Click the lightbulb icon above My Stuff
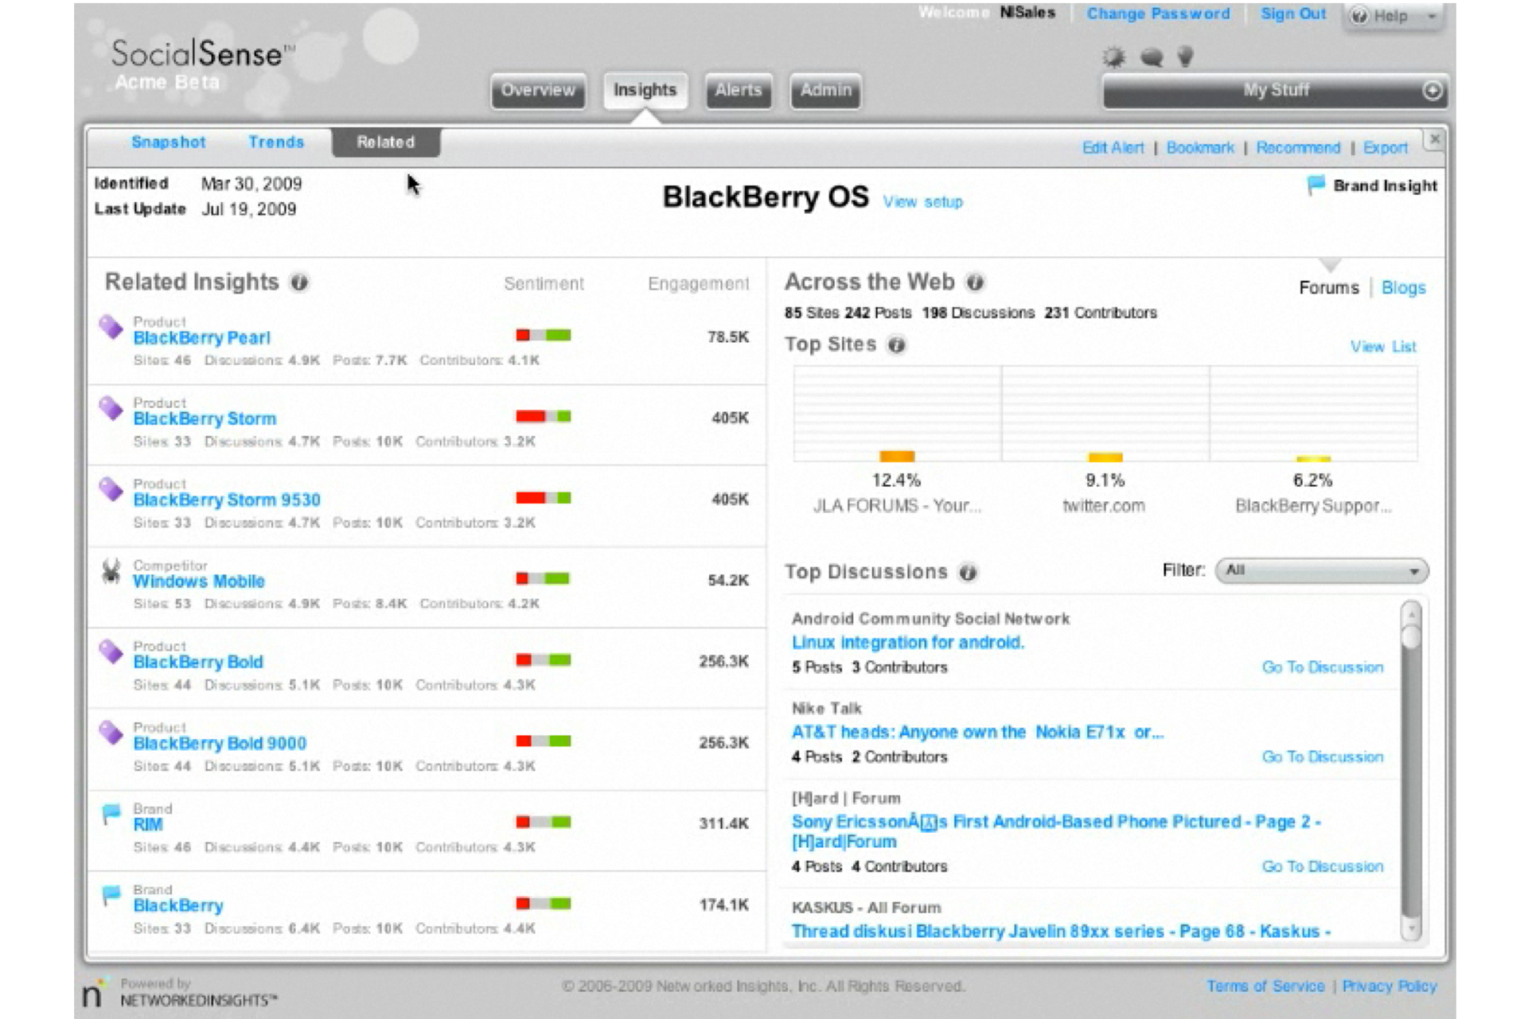The image size is (1528, 1019). [x=1185, y=56]
